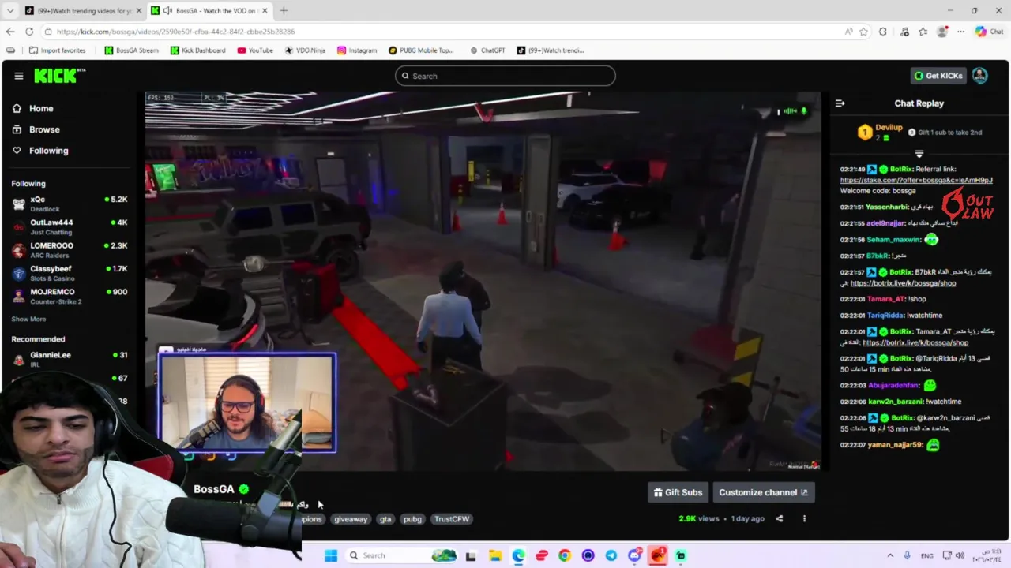Click the Get KICKs button
The width and height of the screenshot is (1011, 568).
point(938,76)
